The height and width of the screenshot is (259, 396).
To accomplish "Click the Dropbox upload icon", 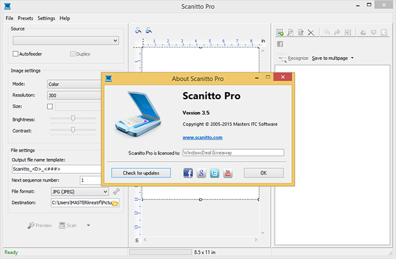I will [374, 33].
